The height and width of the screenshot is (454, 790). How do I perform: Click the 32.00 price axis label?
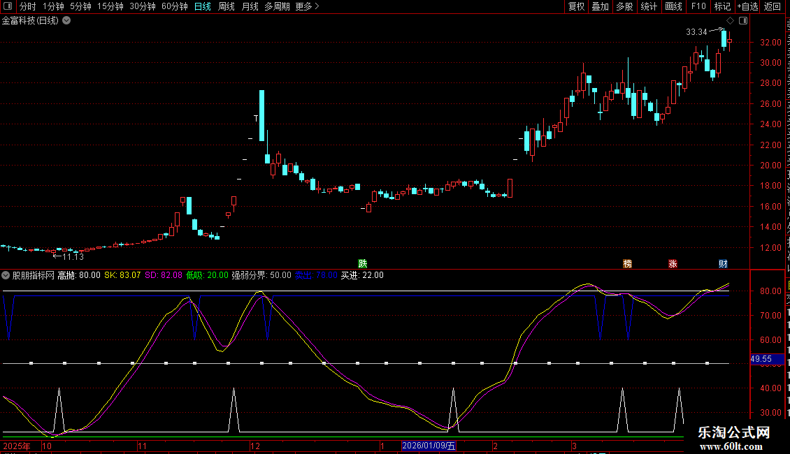coord(770,43)
